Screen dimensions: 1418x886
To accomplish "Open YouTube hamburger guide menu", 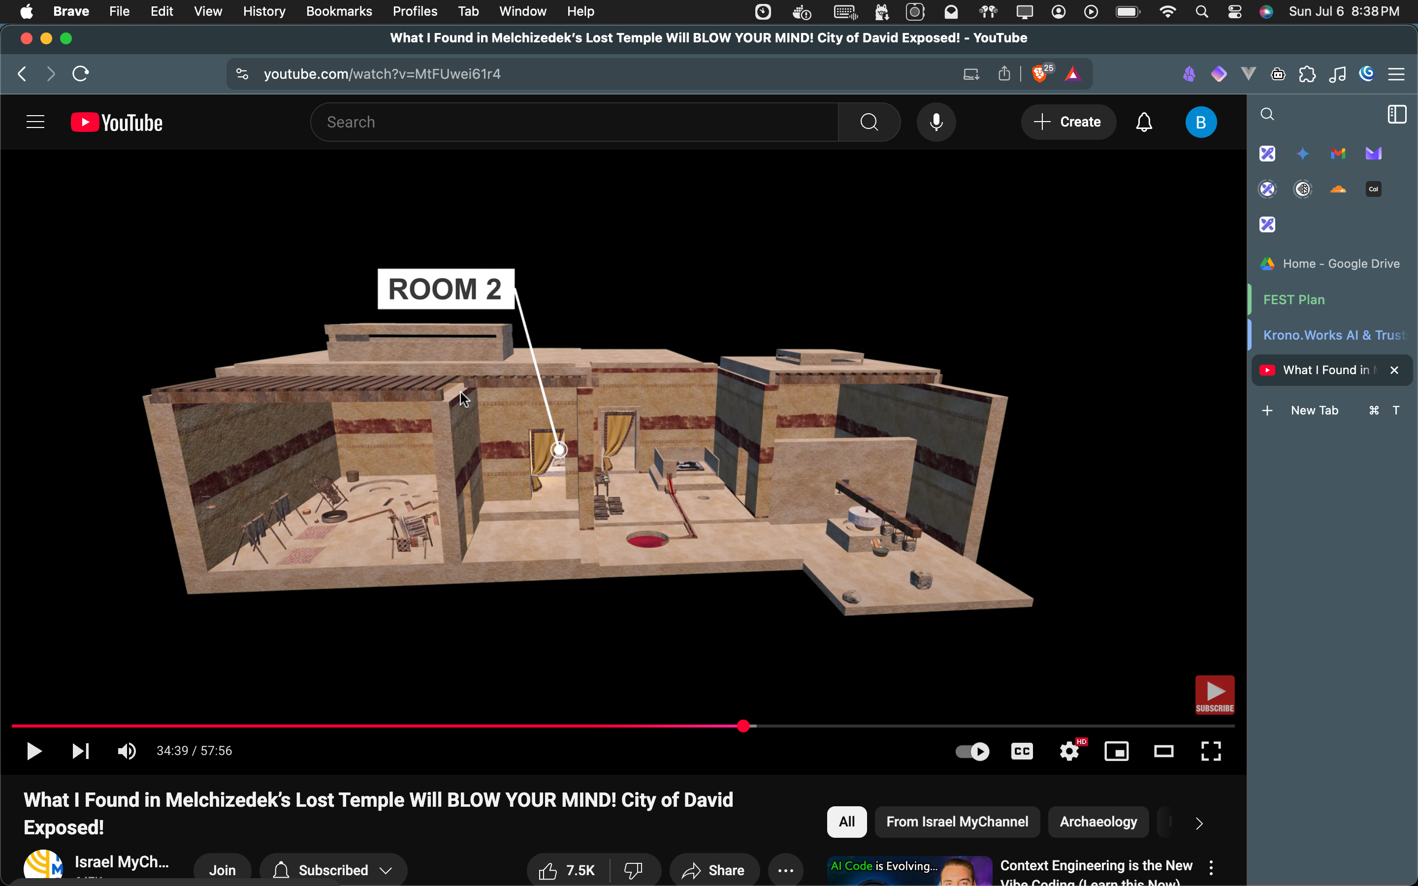I will coord(35,122).
